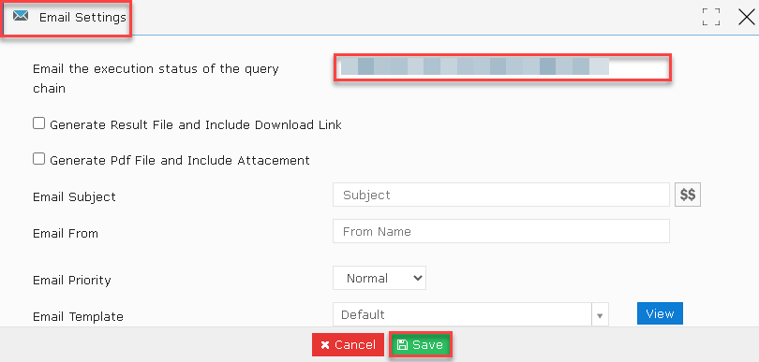
Task: Click the Email Priority label
Action: [71, 281]
